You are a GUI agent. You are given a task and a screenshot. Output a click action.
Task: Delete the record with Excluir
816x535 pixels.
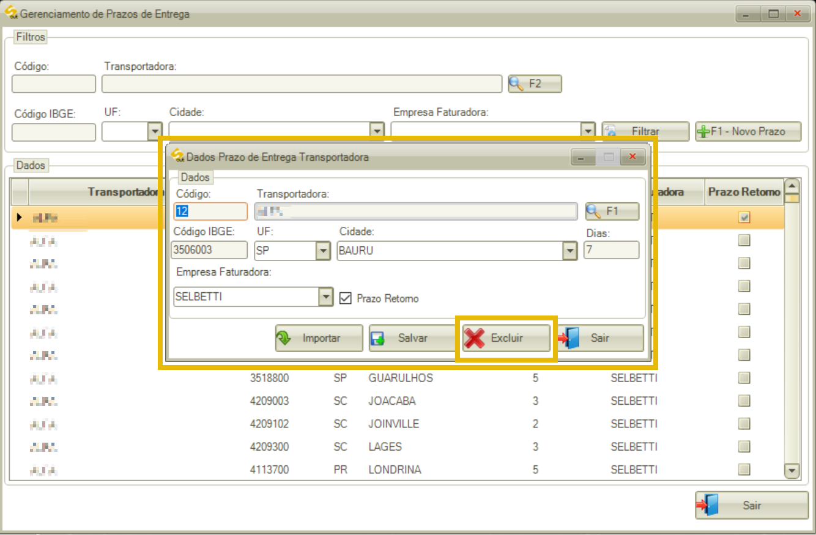pyautogui.click(x=506, y=338)
